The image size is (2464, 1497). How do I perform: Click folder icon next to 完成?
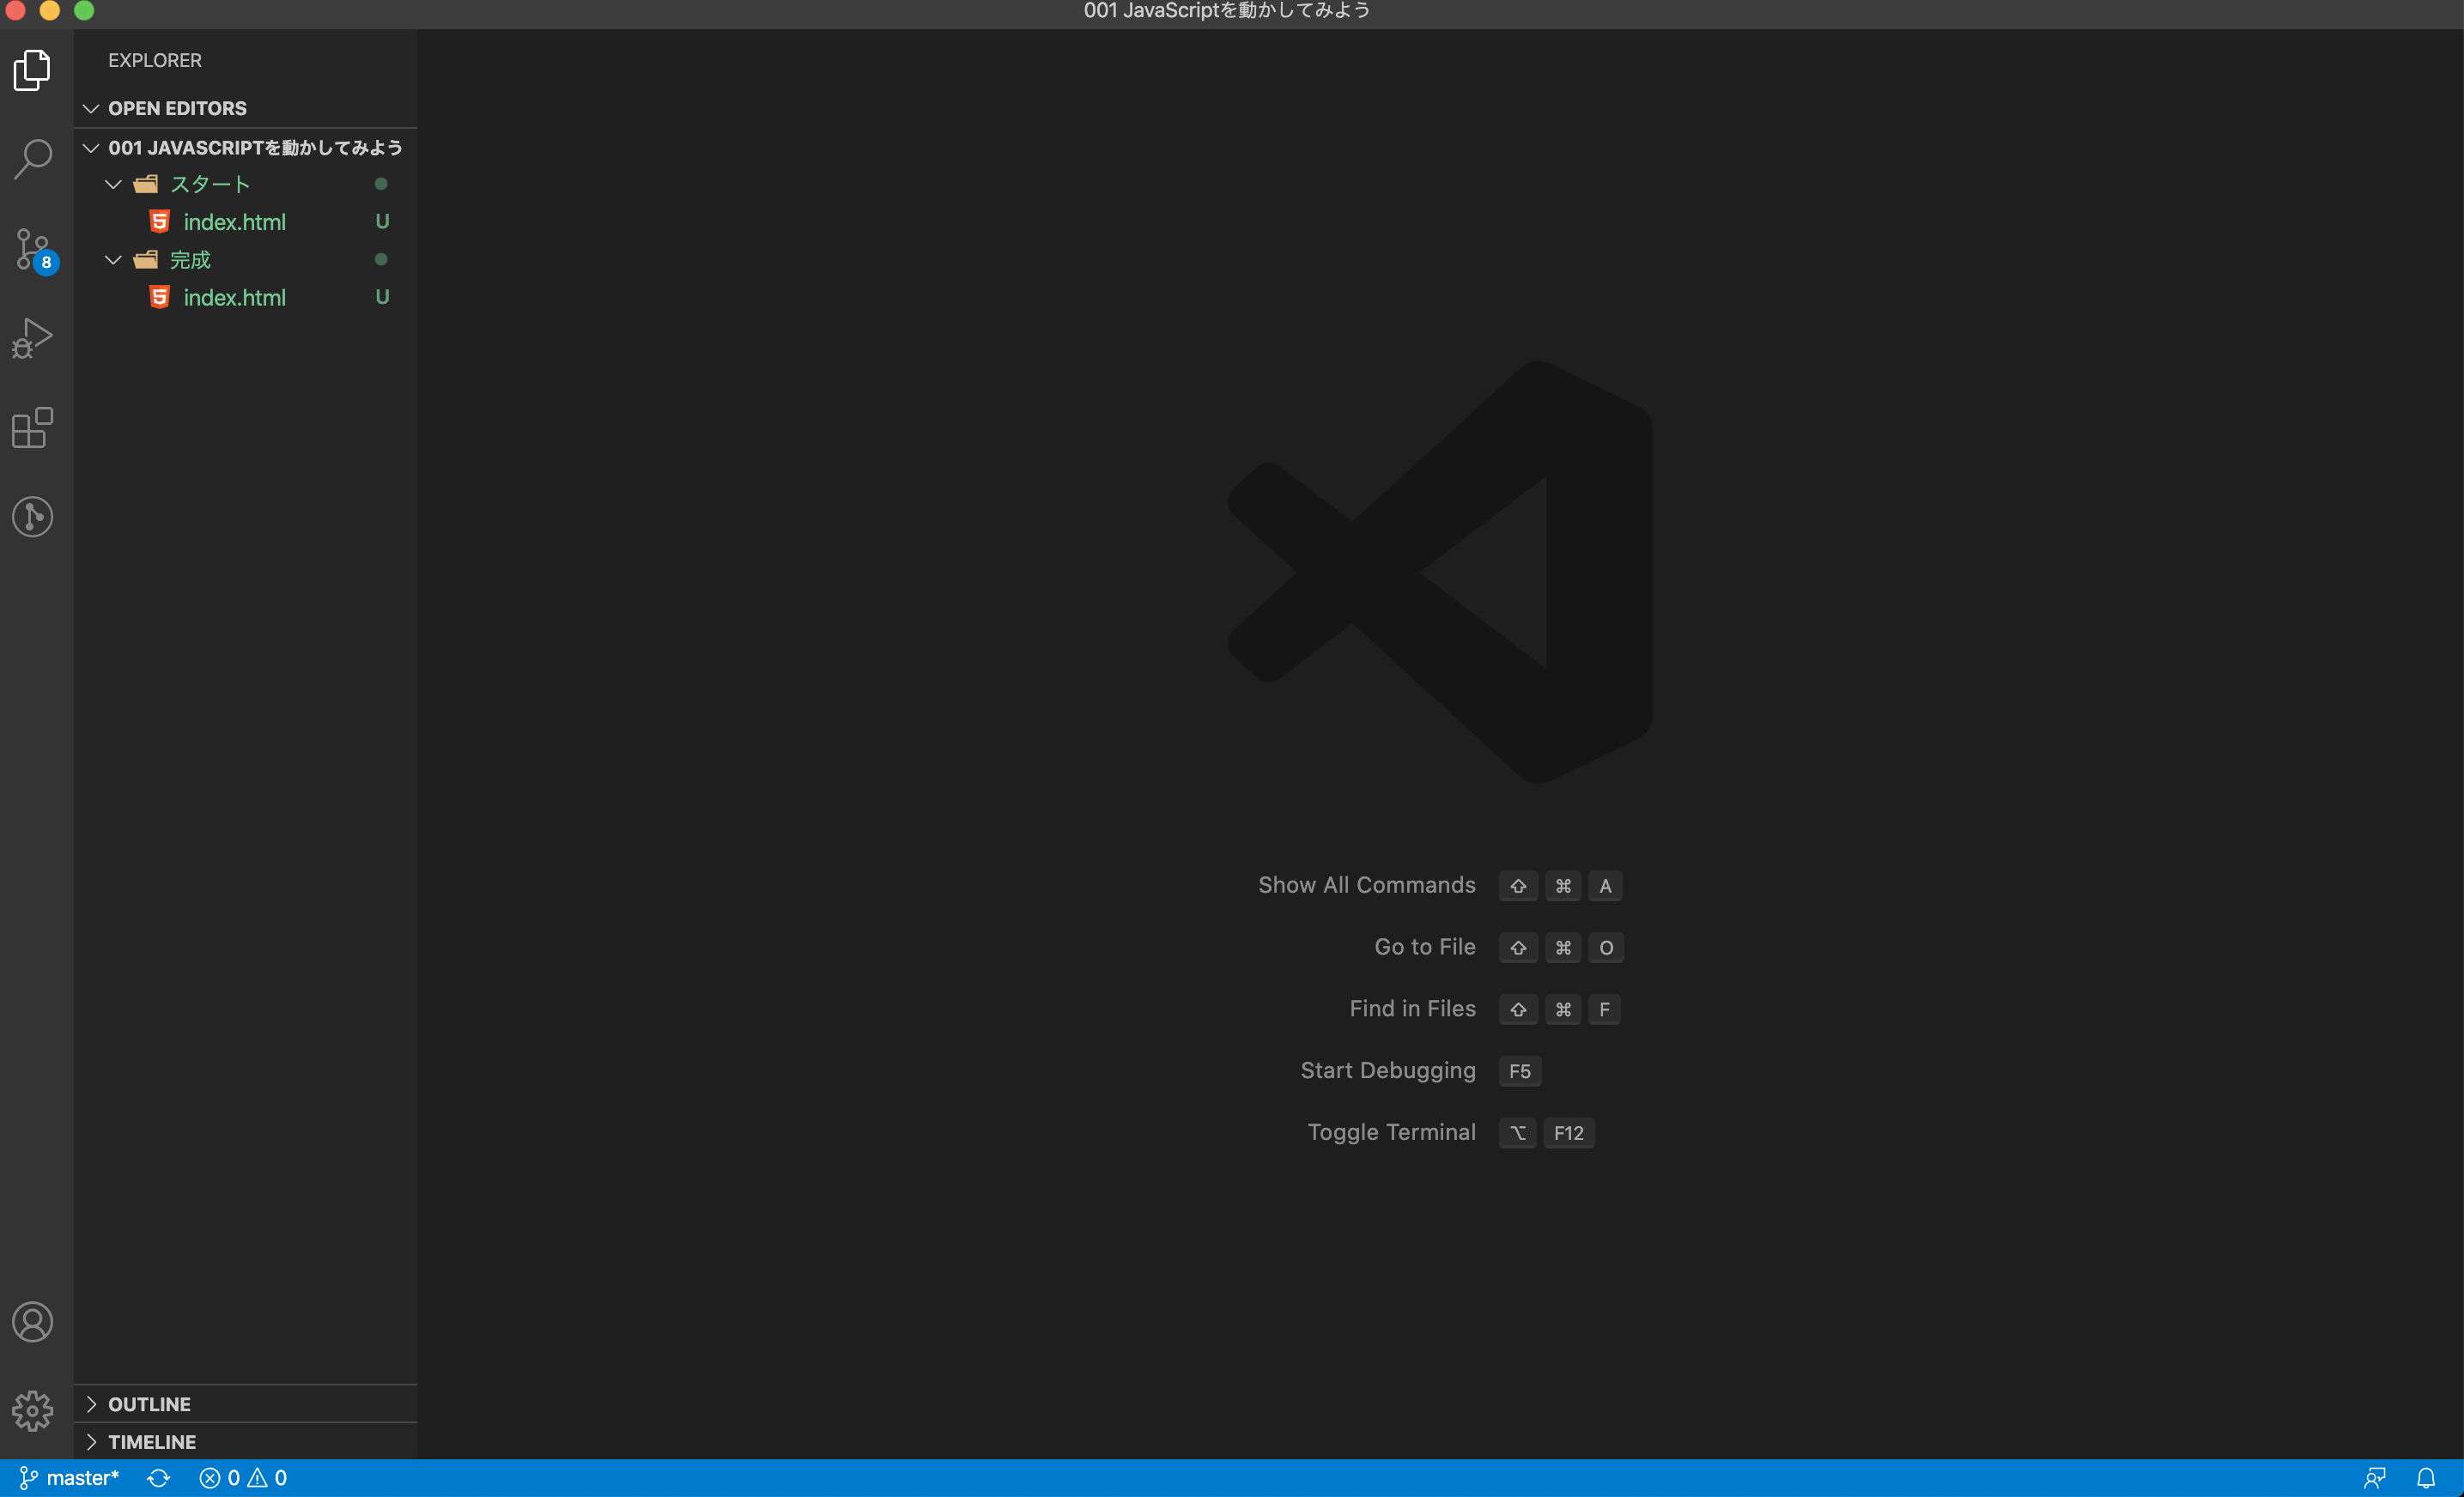(146, 260)
